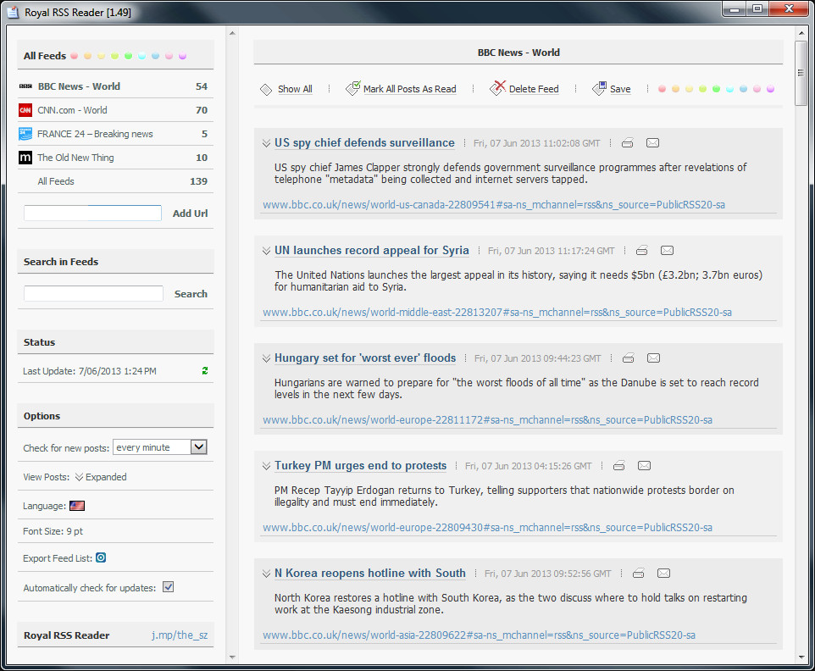Image resolution: width=815 pixels, height=671 pixels.
Task: Select the CNN.com - World feed
Action: coord(115,110)
